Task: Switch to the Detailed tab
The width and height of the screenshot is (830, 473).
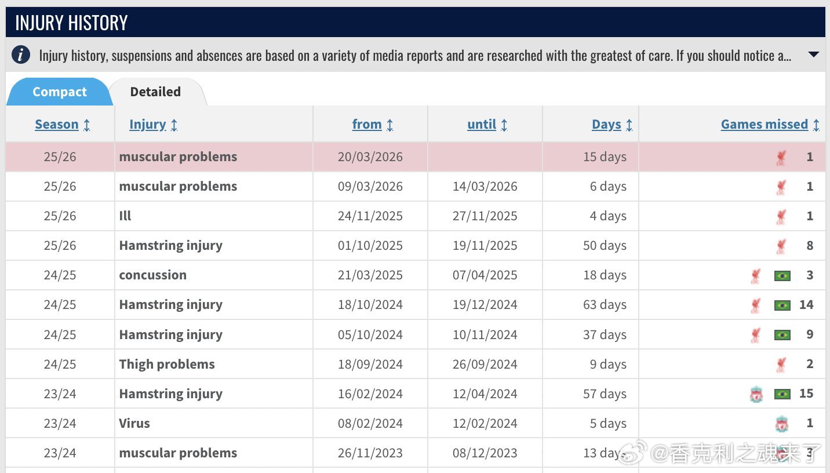Action: (155, 92)
